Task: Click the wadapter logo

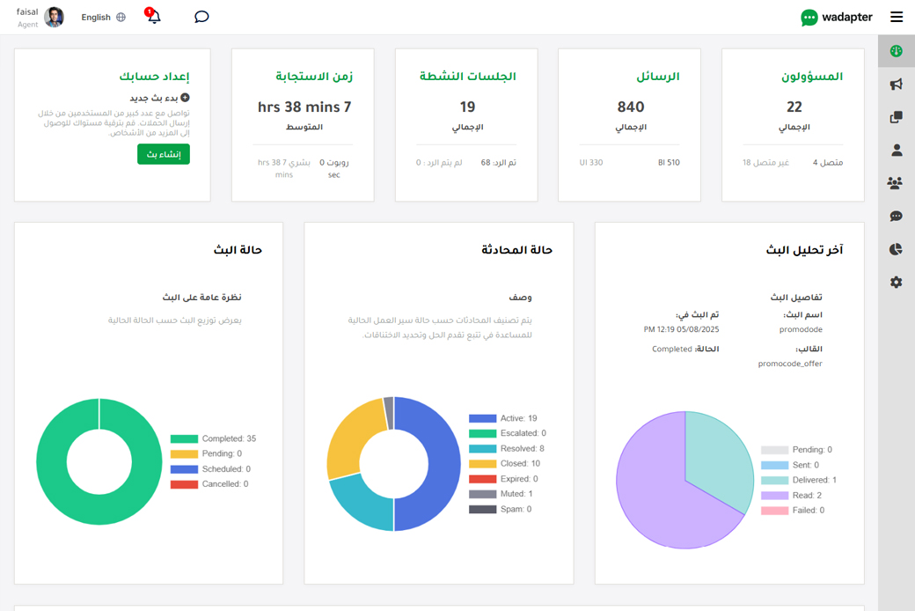Action: coord(836,17)
